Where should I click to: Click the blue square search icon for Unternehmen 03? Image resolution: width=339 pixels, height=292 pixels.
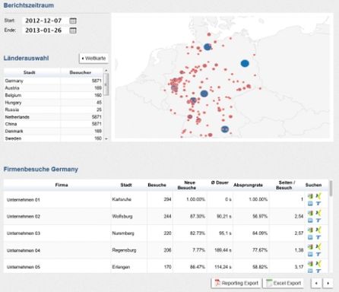pos(310,237)
